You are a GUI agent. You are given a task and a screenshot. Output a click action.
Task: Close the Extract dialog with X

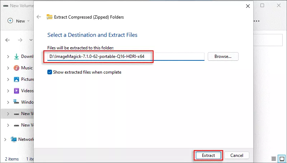[x=248, y=6]
